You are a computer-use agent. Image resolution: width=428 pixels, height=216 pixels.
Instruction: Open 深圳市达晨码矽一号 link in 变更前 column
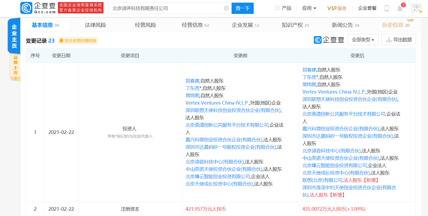point(231,147)
